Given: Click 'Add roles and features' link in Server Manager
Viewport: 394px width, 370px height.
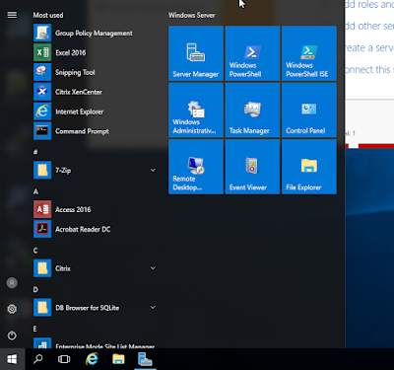Looking at the screenshot, I should tap(369, 5).
